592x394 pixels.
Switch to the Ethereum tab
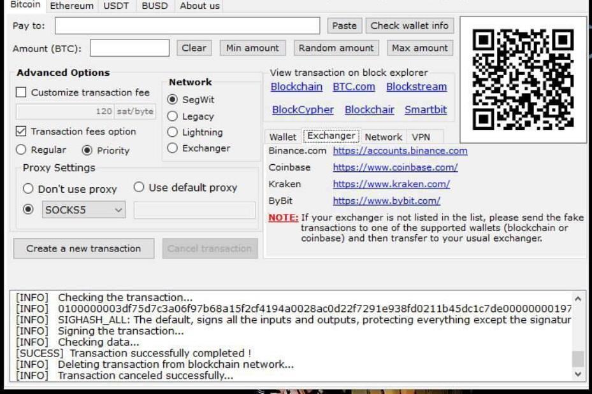point(71,6)
